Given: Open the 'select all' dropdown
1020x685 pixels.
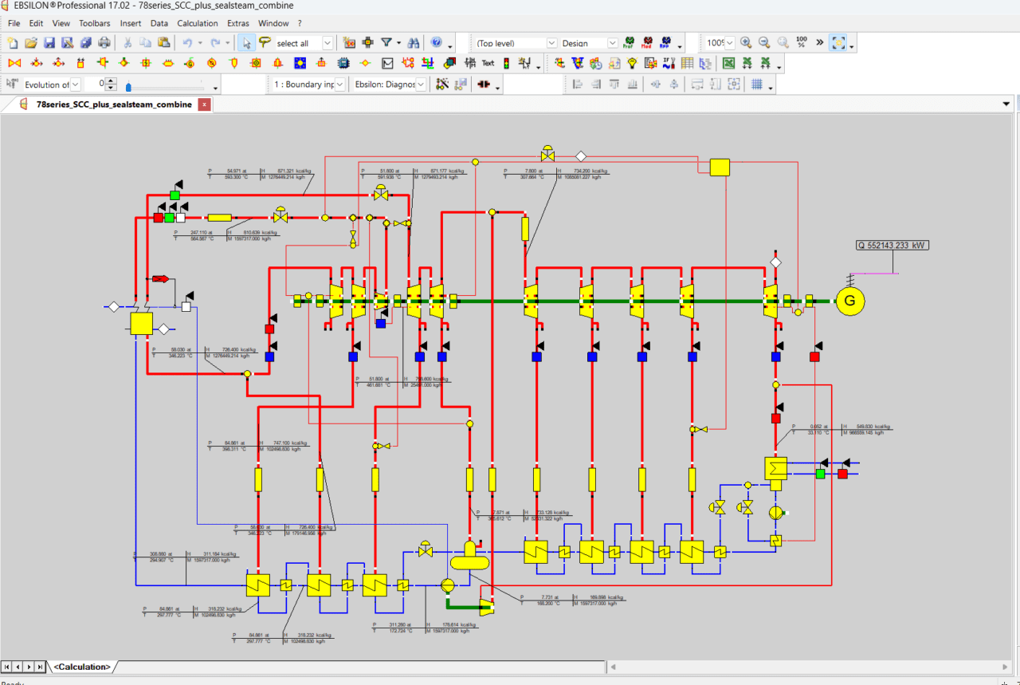Looking at the screenshot, I should pos(328,43).
